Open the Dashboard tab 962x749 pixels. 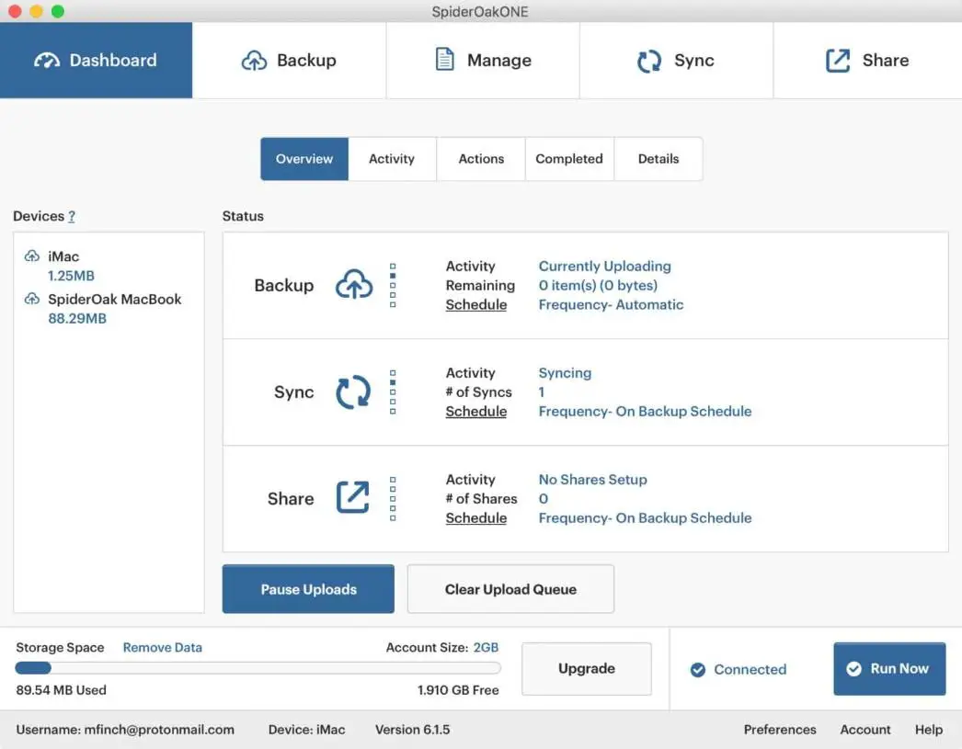tap(96, 60)
